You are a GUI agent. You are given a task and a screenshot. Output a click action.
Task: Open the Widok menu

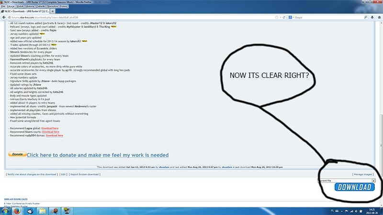(x=20, y=6)
